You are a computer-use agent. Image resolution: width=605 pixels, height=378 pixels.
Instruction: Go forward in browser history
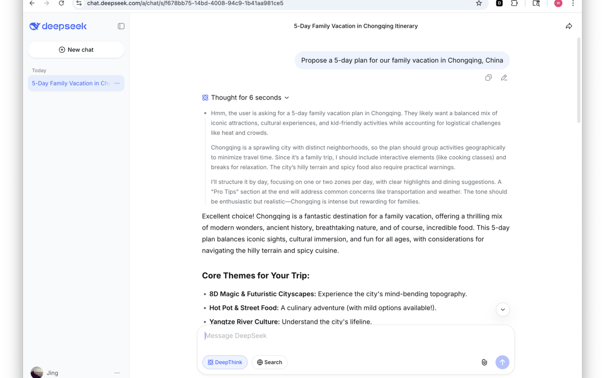coord(46,3)
